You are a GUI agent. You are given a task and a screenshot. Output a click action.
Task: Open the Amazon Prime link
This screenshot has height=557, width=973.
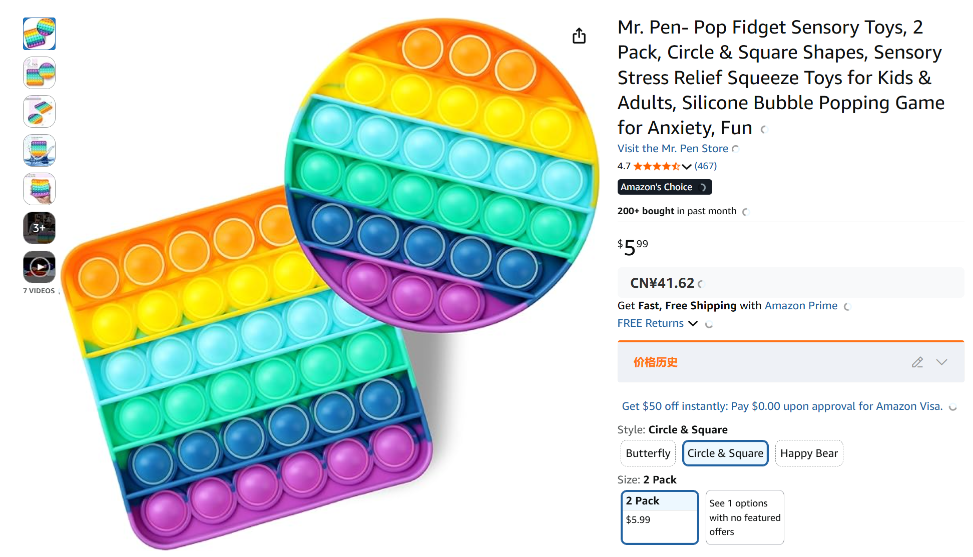[801, 306]
